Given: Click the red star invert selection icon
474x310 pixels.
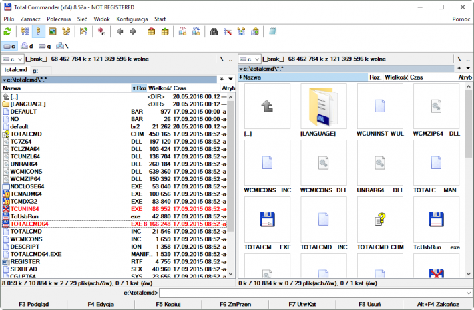Looking at the screenshot, I should pyautogui.click(x=101, y=31).
